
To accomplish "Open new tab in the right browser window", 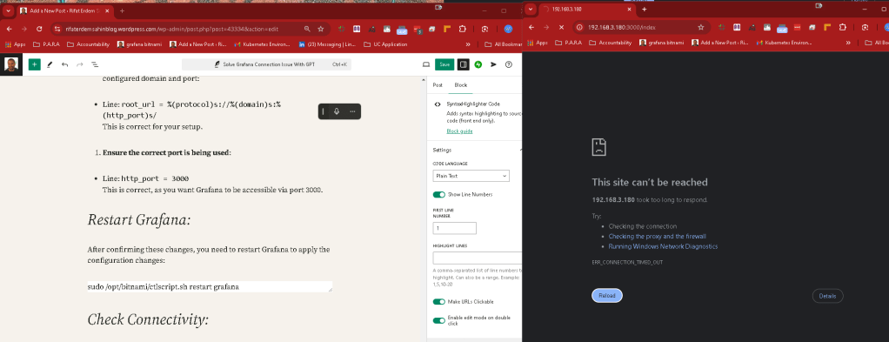I will 644,9.
